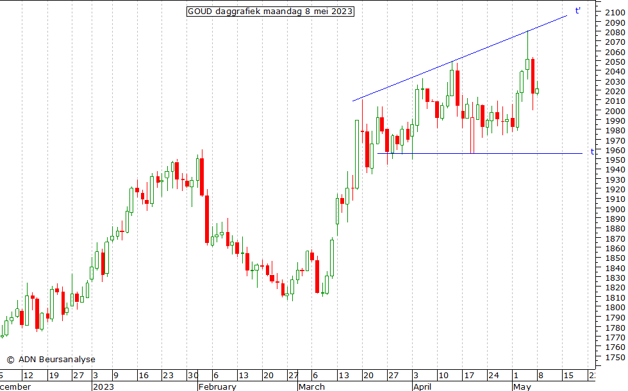Click the date label '23' in January
This screenshot has height=391, width=628.
coord(168,376)
